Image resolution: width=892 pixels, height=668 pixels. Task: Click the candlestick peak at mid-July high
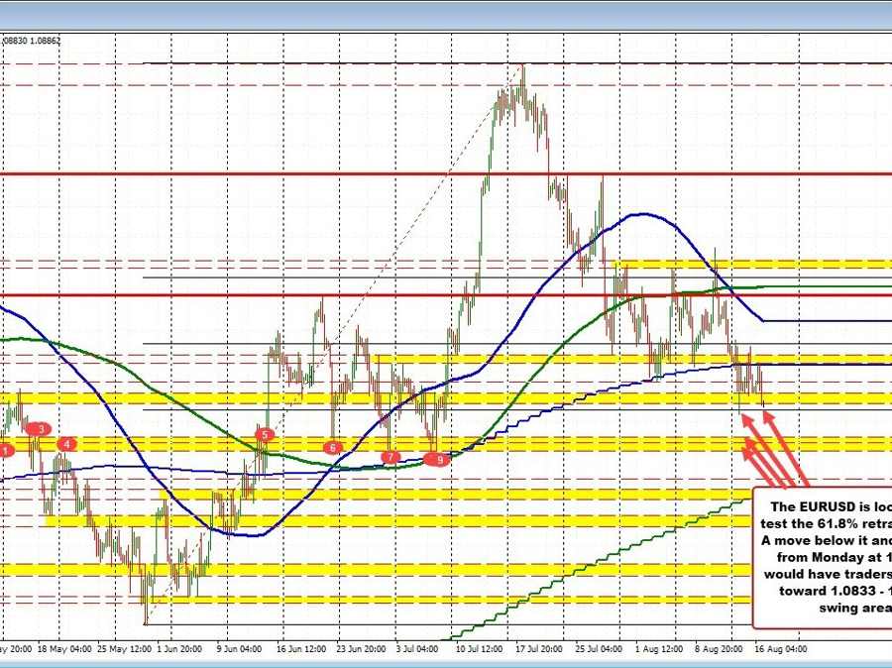click(x=522, y=67)
